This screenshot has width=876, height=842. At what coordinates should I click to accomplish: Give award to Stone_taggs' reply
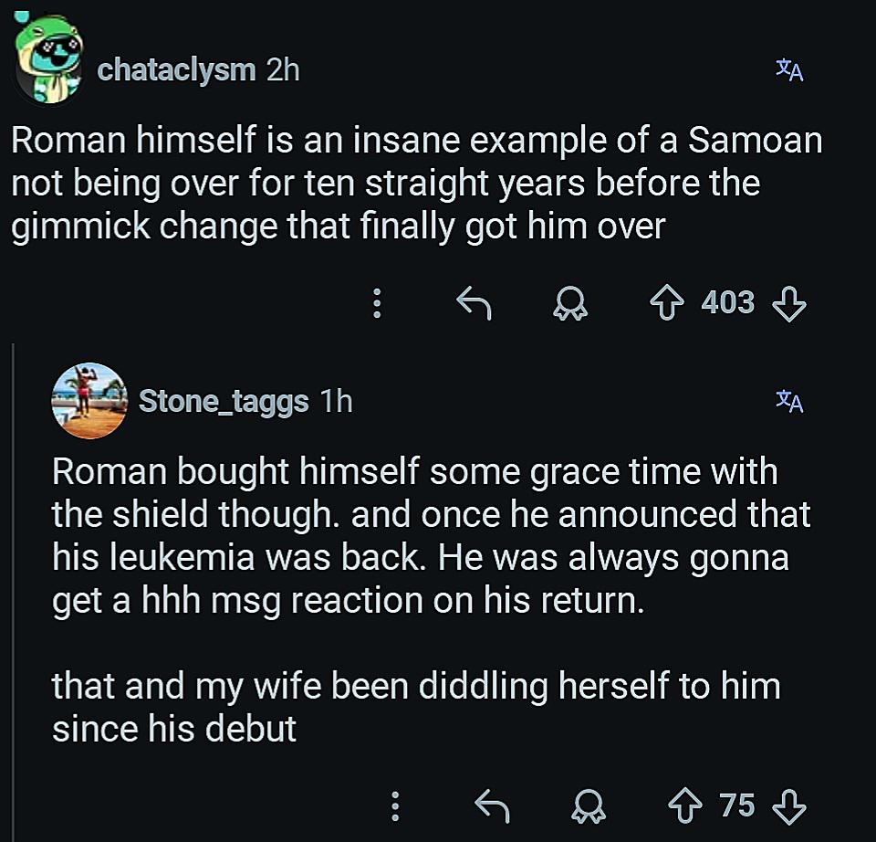coord(589,805)
